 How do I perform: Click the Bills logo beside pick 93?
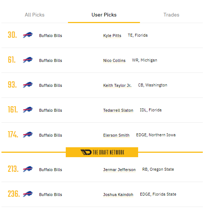(28, 85)
